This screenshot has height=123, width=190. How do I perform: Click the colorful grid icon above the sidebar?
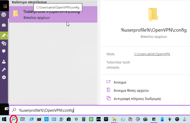coord(5,6)
